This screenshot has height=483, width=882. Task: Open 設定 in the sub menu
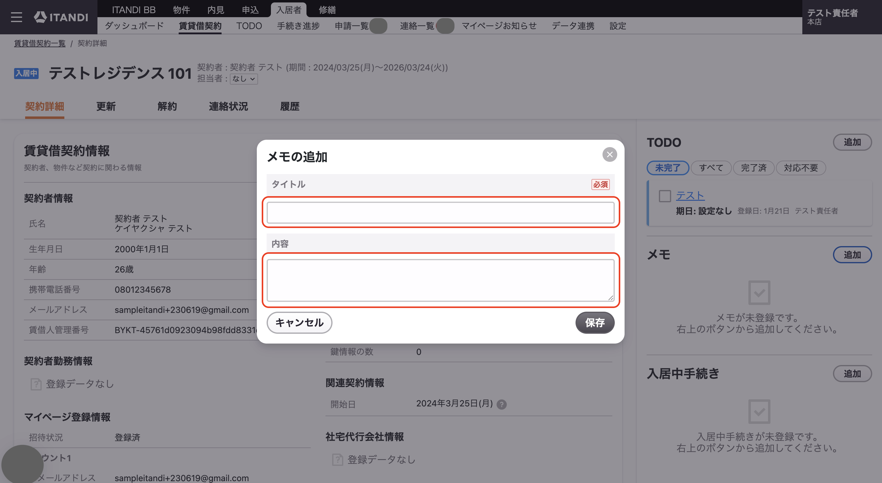point(618,26)
